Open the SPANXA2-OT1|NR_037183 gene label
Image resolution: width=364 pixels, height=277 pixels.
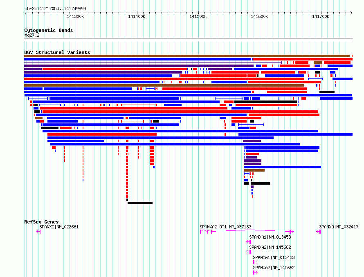(x=225, y=227)
